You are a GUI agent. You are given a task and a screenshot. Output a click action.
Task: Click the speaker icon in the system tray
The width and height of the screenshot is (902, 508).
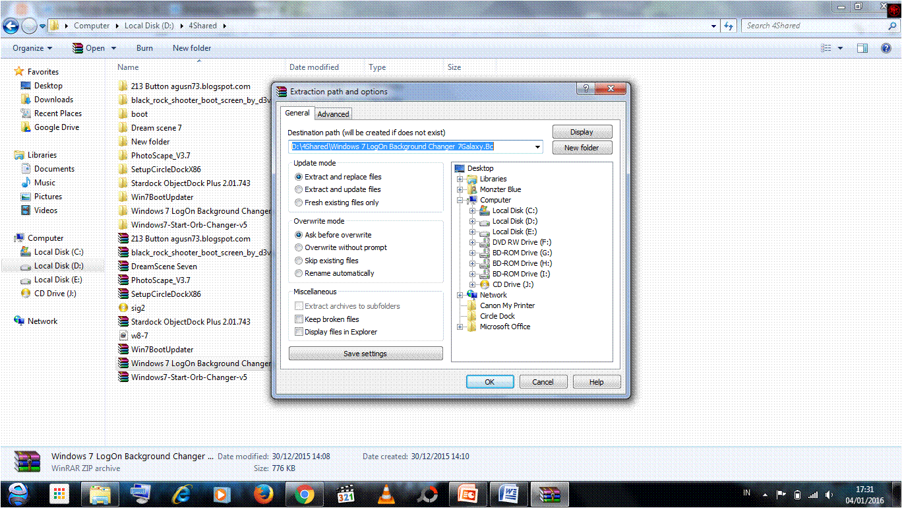click(829, 493)
